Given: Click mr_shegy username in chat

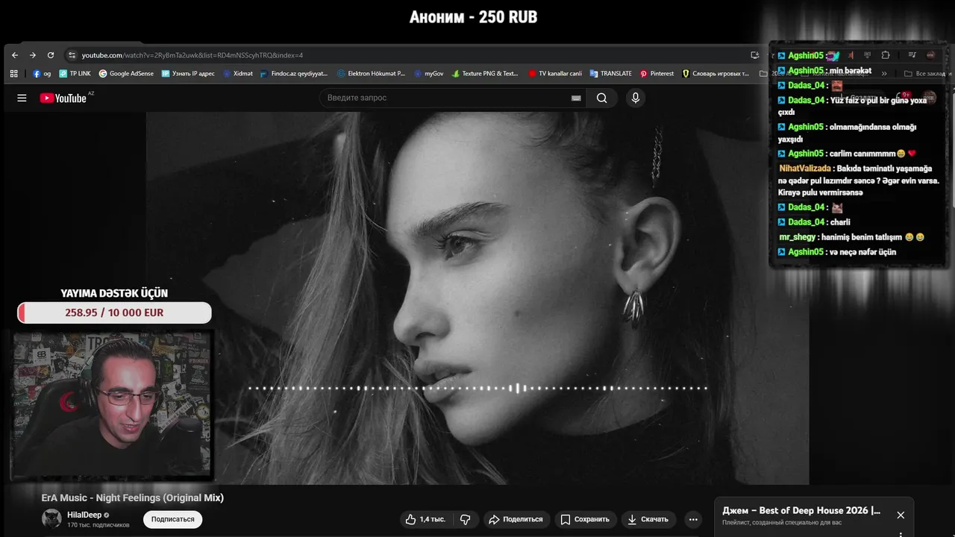Looking at the screenshot, I should [x=798, y=237].
